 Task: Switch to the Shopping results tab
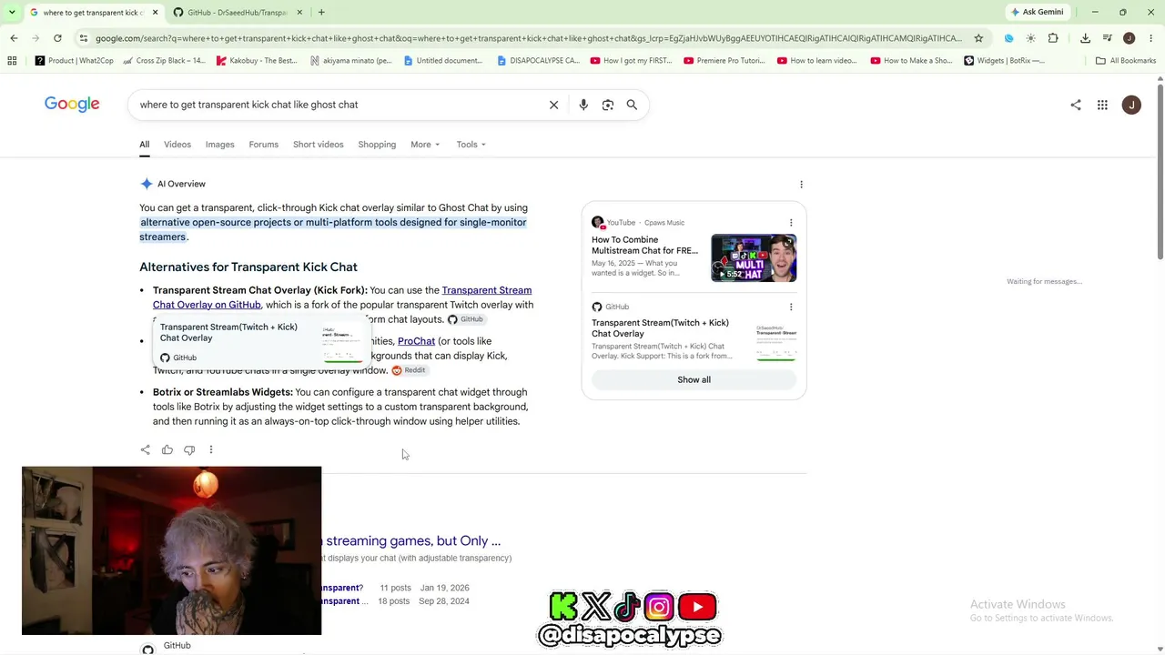377,145
